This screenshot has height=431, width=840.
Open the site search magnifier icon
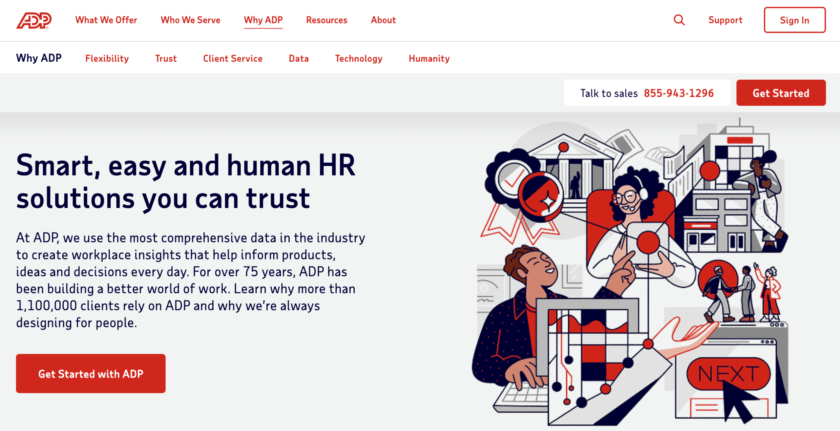[x=679, y=20]
